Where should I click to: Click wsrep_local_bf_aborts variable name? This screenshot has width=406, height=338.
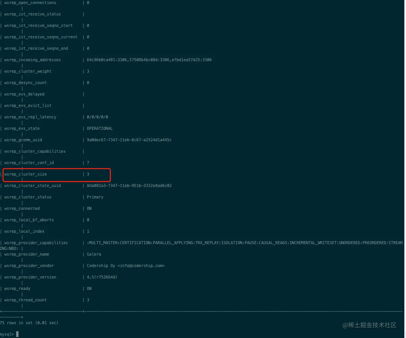[29, 220]
